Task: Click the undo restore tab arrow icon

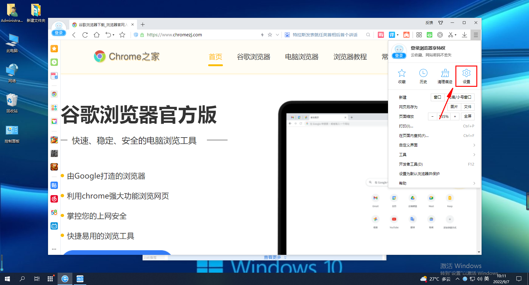Action: [x=108, y=35]
